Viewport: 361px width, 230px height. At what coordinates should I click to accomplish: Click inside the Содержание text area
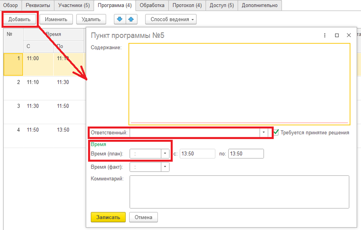[239, 84]
